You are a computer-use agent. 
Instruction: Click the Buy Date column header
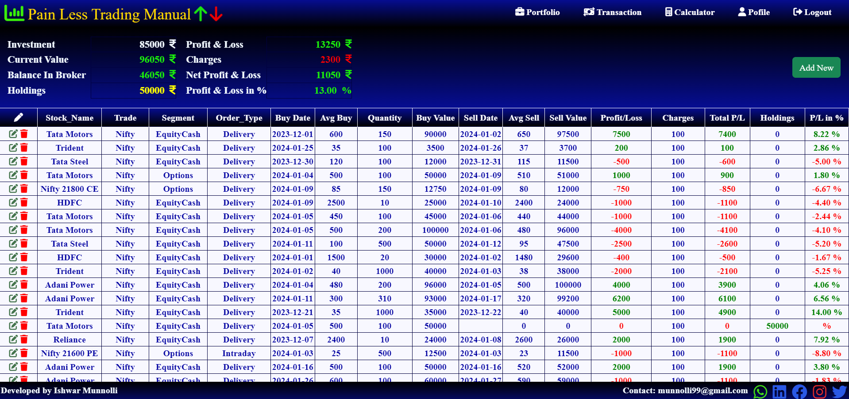coord(293,118)
